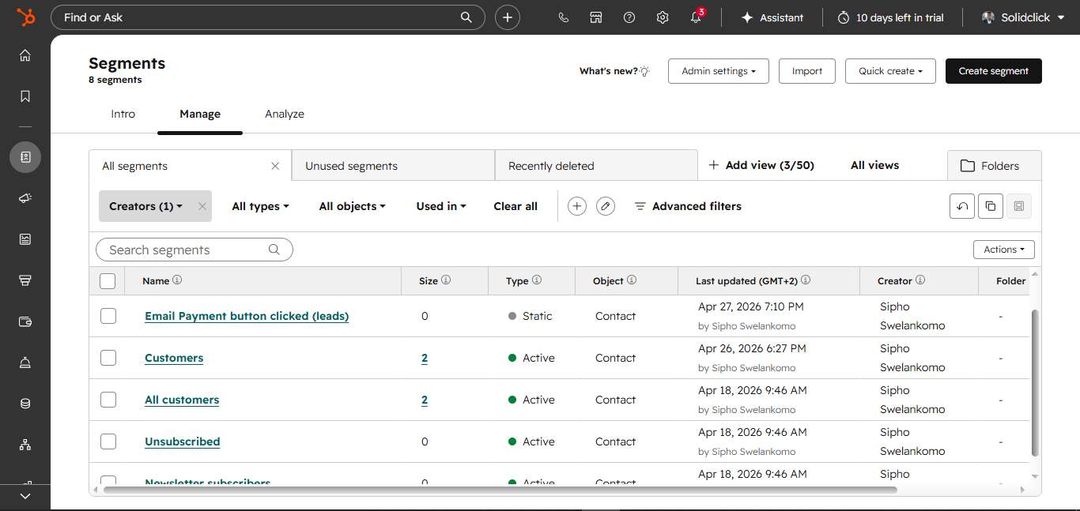Open the Automation workflow icon in the sidebar

25,445
